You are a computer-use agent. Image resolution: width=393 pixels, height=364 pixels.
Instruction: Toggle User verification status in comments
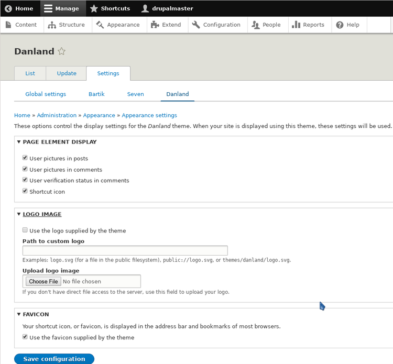click(x=25, y=180)
